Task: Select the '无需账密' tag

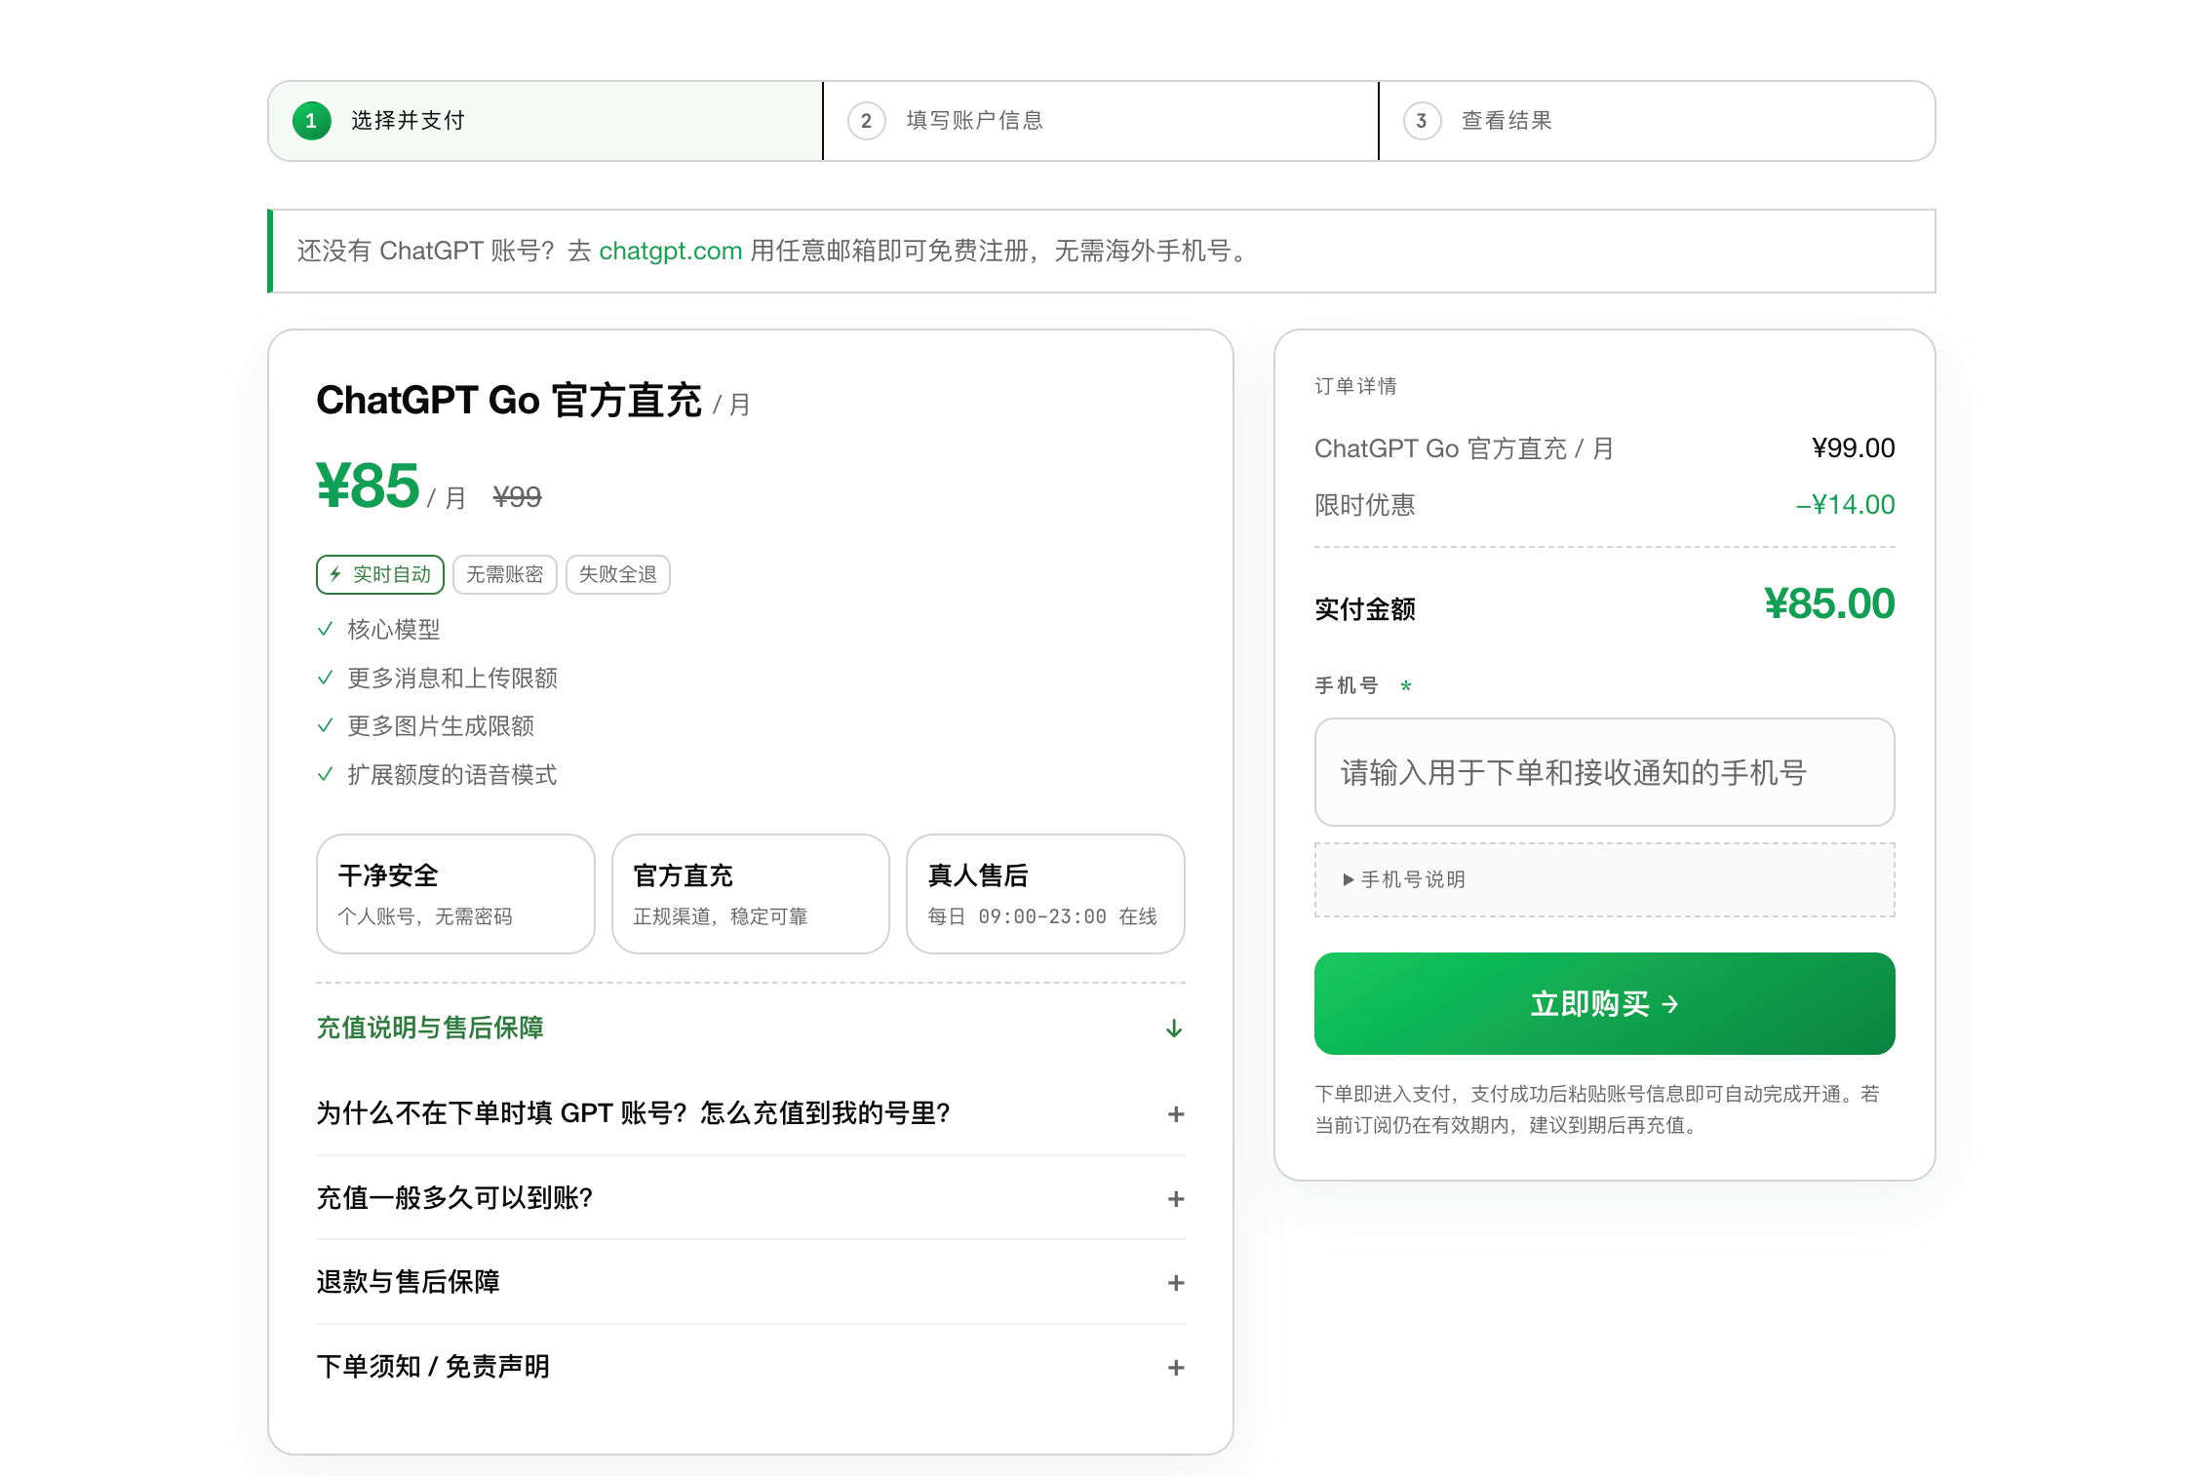Action: click(505, 574)
